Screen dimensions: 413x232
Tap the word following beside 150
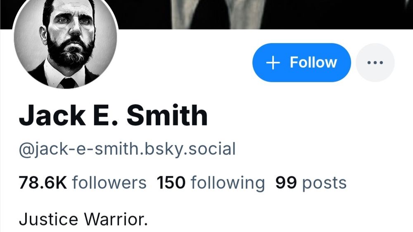[228, 183]
